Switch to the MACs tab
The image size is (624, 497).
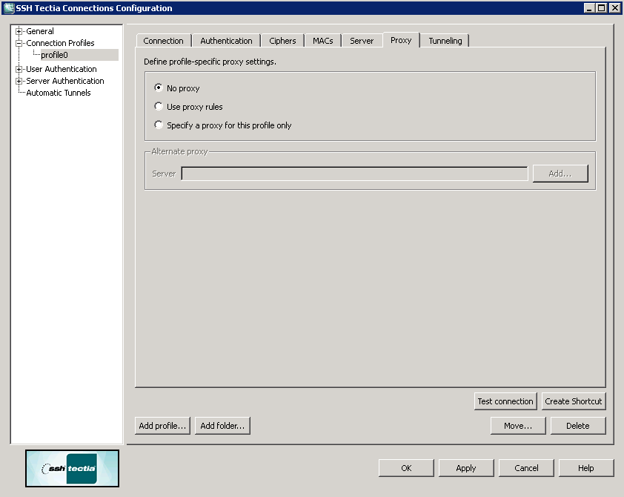pyautogui.click(x=322, y=41)
